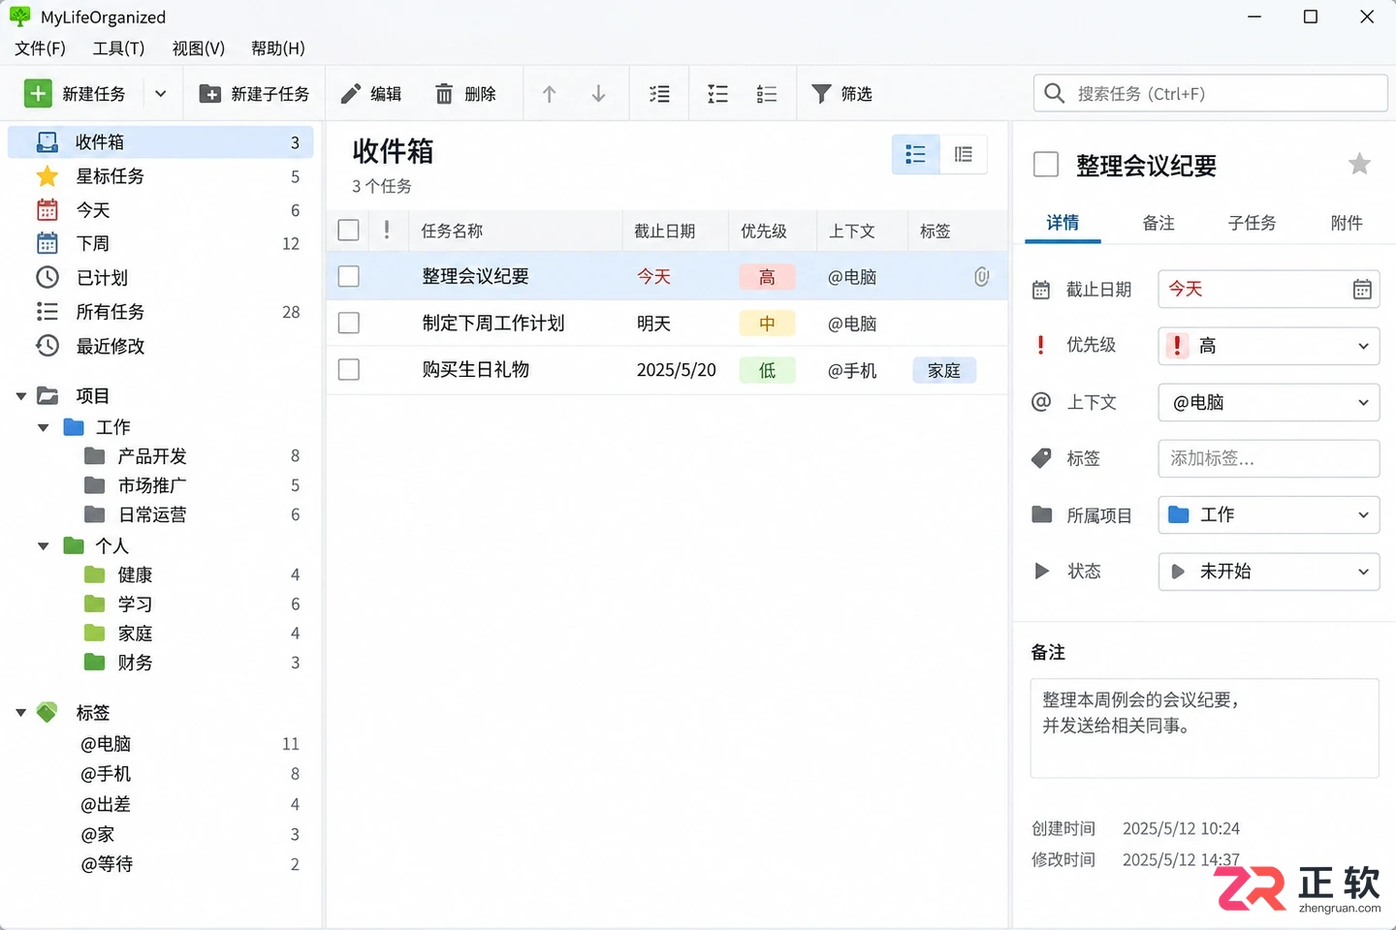Collapse the 标签 section
Viewport: 1396px width, 930px height.
click(x=21, y=713)
